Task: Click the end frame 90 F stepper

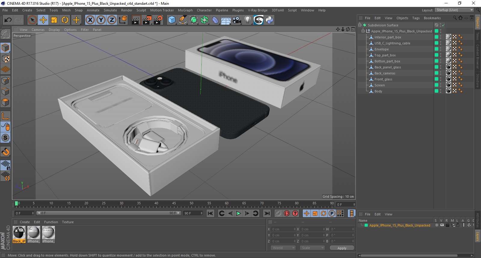Action: click(201, 213)
